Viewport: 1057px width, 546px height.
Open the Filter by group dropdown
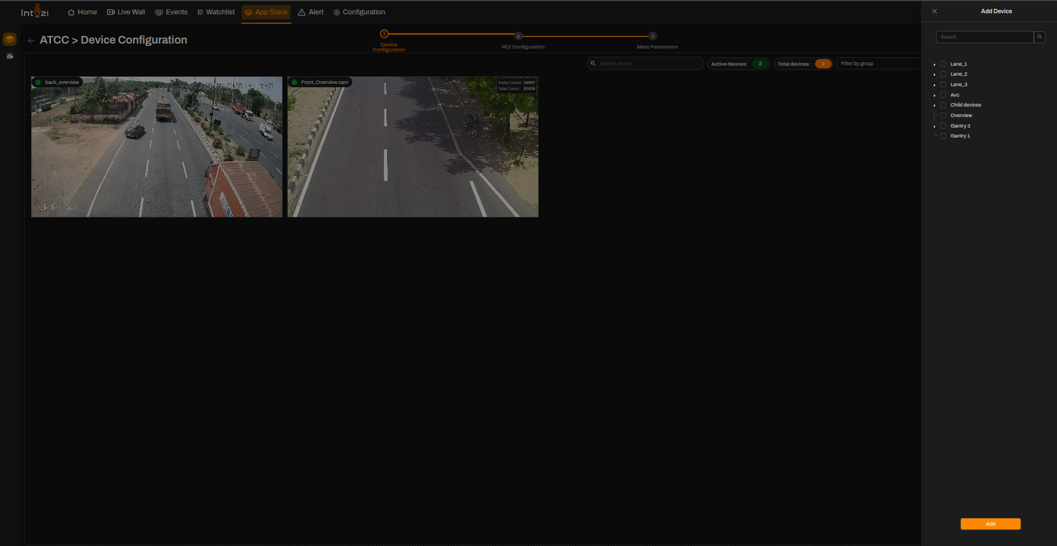pos(879,63)
